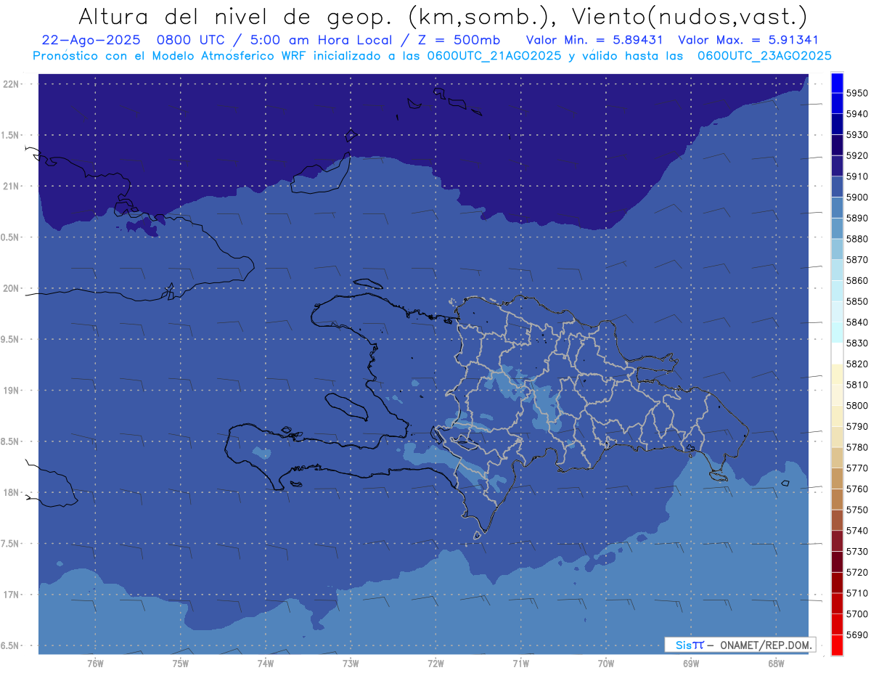Click the '5830' color scale value

(x=857, y=343)
